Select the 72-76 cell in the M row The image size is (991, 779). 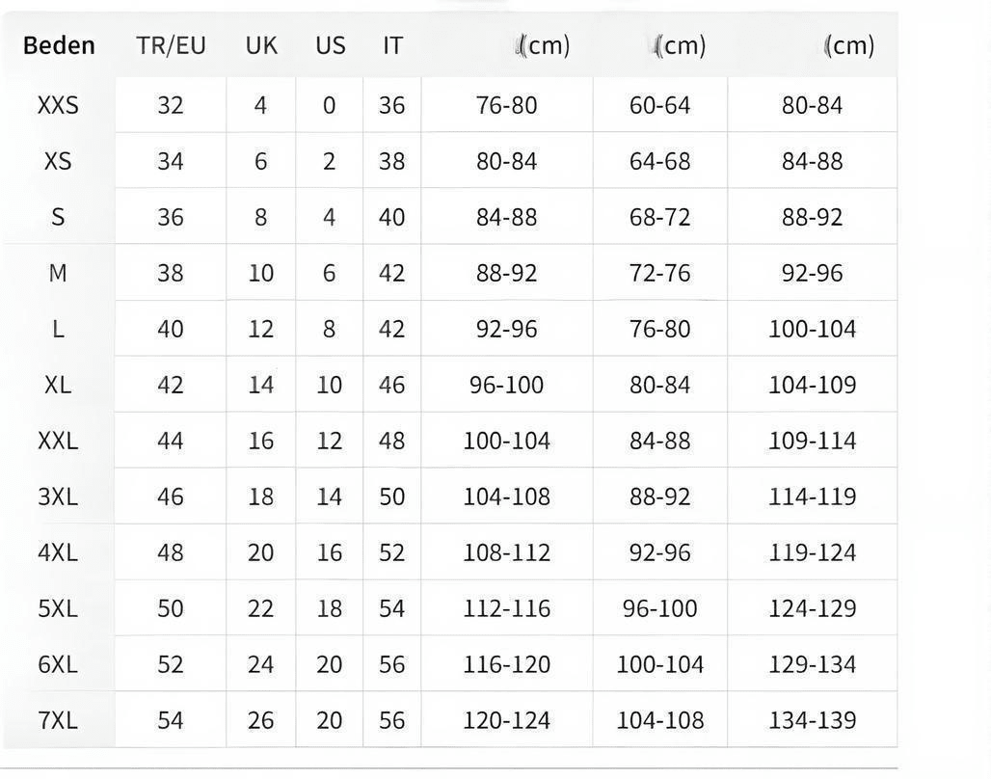coord(659,273)
